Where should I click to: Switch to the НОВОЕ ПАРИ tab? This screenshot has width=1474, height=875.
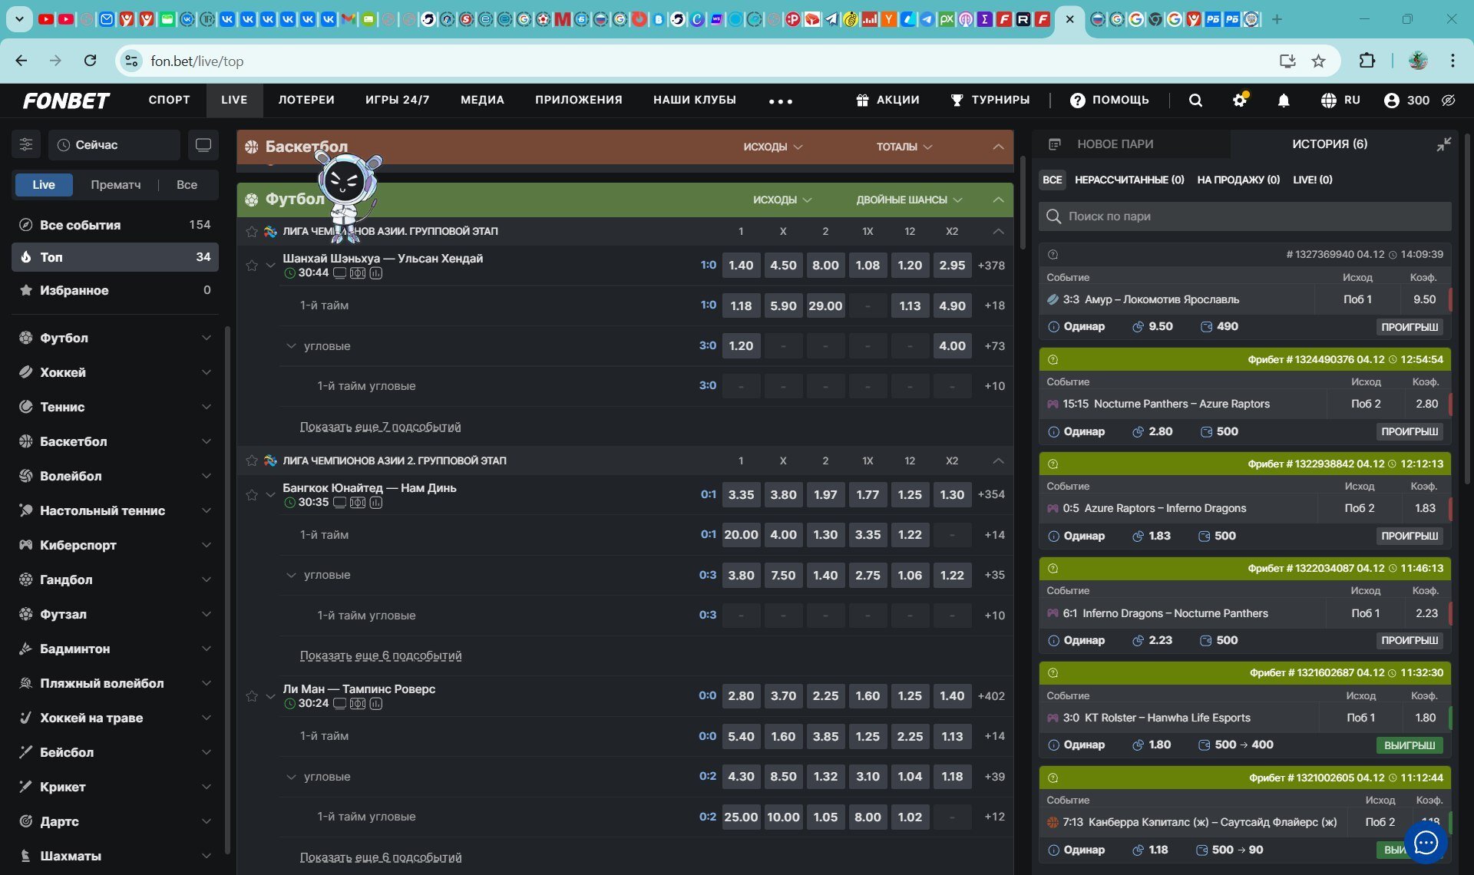pos(1115,144)
